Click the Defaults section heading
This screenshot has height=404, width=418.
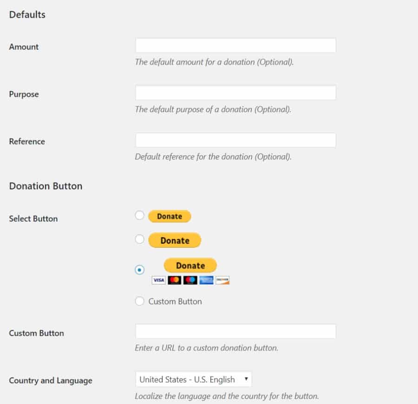point(27,14)
